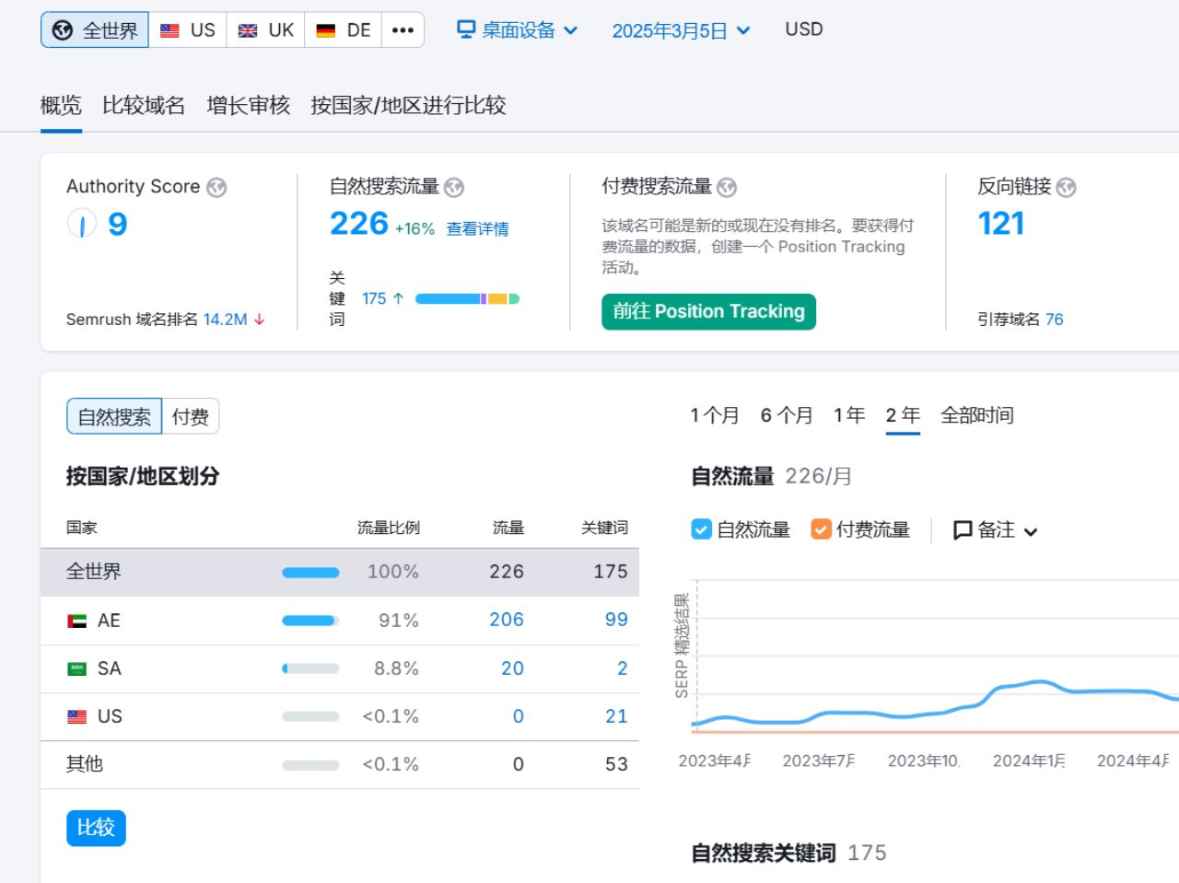Switch to the 比较域名 tab
This screenshot has width=1179, height=883.
coord(144,106)
